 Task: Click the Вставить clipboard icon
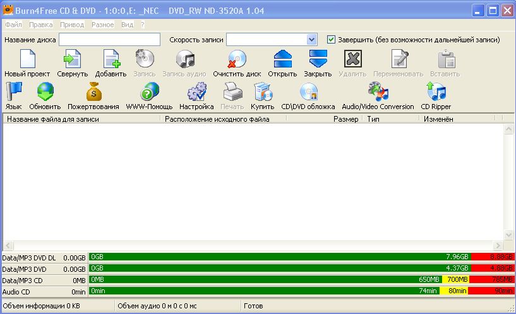(x=447, y=59)
